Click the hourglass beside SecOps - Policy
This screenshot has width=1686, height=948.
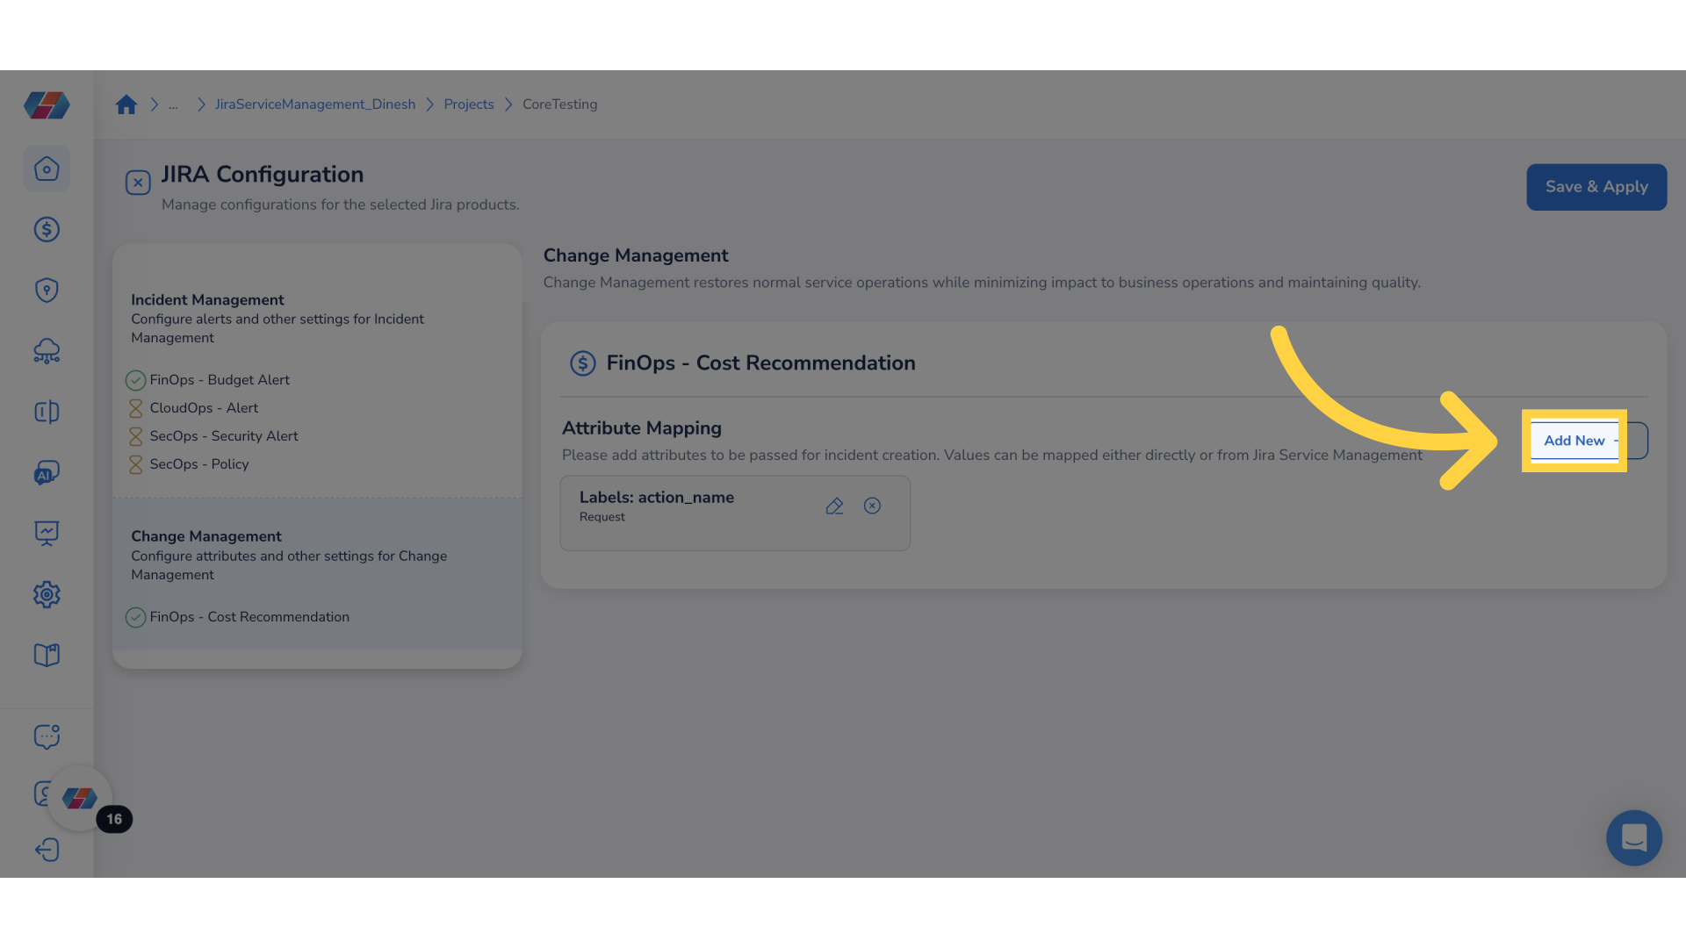point(135,464)
